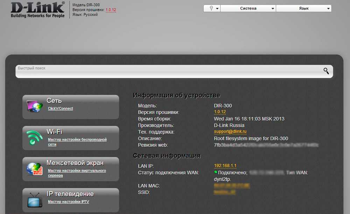Viewport: 350px width, 214px height.
Task: Open the Wi-Fi section heading
Action: coord(54,132)
